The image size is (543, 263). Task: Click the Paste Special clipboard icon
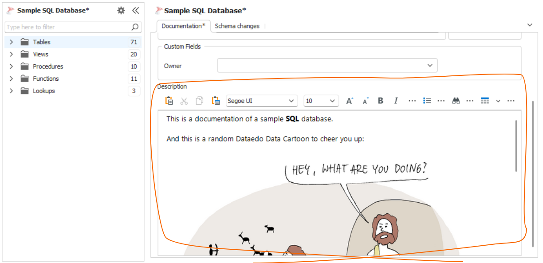coord(216,101)
